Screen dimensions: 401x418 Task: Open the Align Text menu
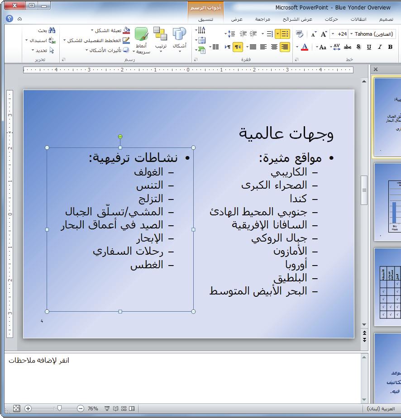(200, 40)
